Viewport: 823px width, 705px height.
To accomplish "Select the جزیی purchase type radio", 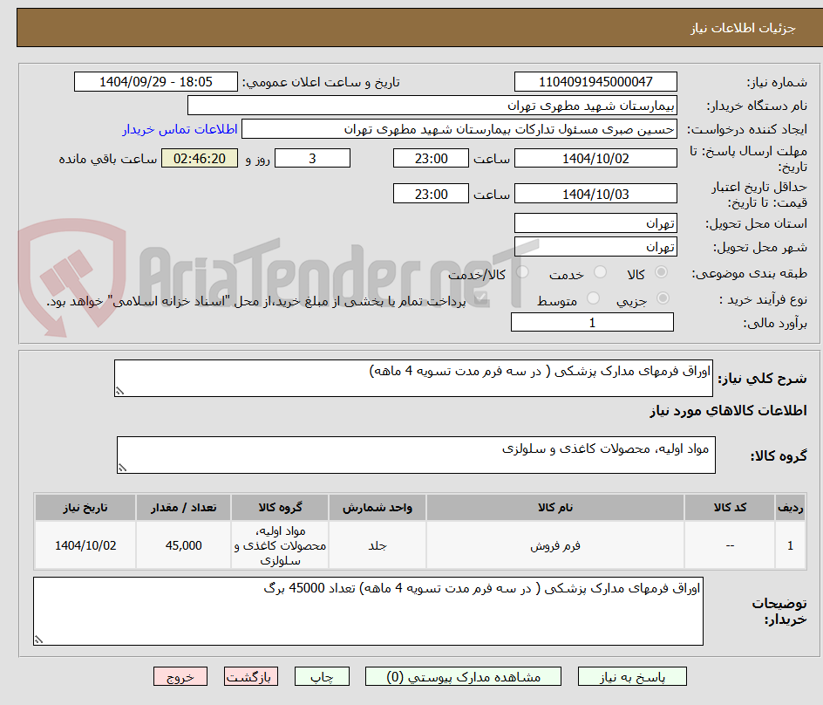I will pyautogui.click(x=663, y=298).
